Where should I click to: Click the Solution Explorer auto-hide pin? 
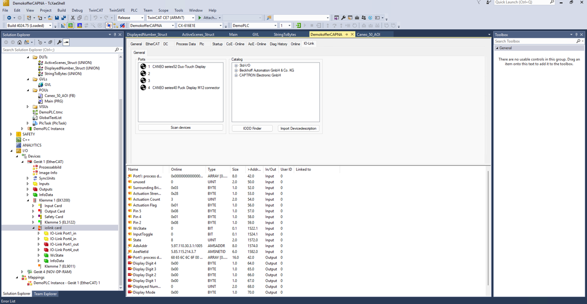pyautogui.click(x=115, y=35)
